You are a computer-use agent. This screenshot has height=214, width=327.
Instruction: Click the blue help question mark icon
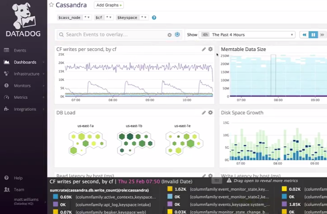[x=154, y=18]
